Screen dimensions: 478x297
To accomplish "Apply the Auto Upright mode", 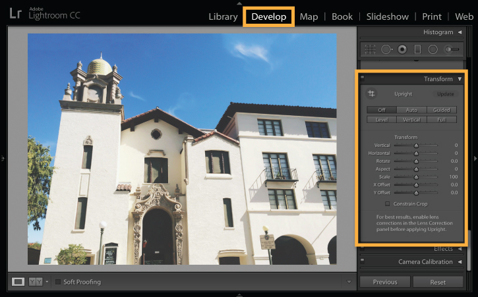I will [411, 110].
